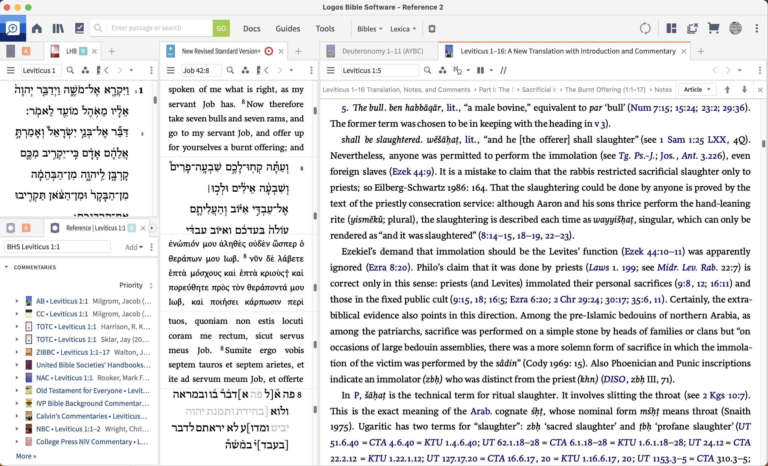Screen dimensions: 768x466
Task: Collapse the COMMENTARIES section
Action: (6, 267)
